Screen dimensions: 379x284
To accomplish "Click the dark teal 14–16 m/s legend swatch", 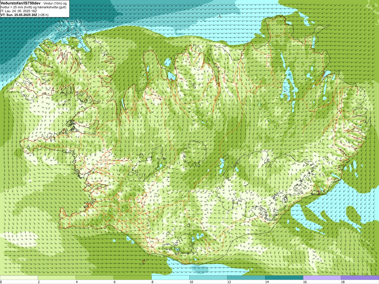I will pyautogui.click(x=284, y=278).
